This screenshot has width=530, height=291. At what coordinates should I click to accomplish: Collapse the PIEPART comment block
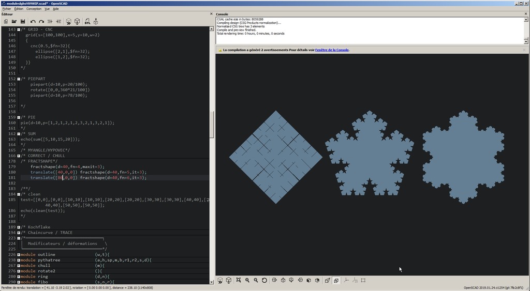click(x=19, y=79)
